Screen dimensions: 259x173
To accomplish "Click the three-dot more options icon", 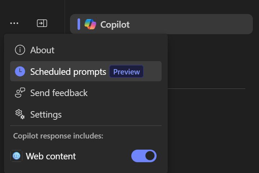I will coord(14,23).
